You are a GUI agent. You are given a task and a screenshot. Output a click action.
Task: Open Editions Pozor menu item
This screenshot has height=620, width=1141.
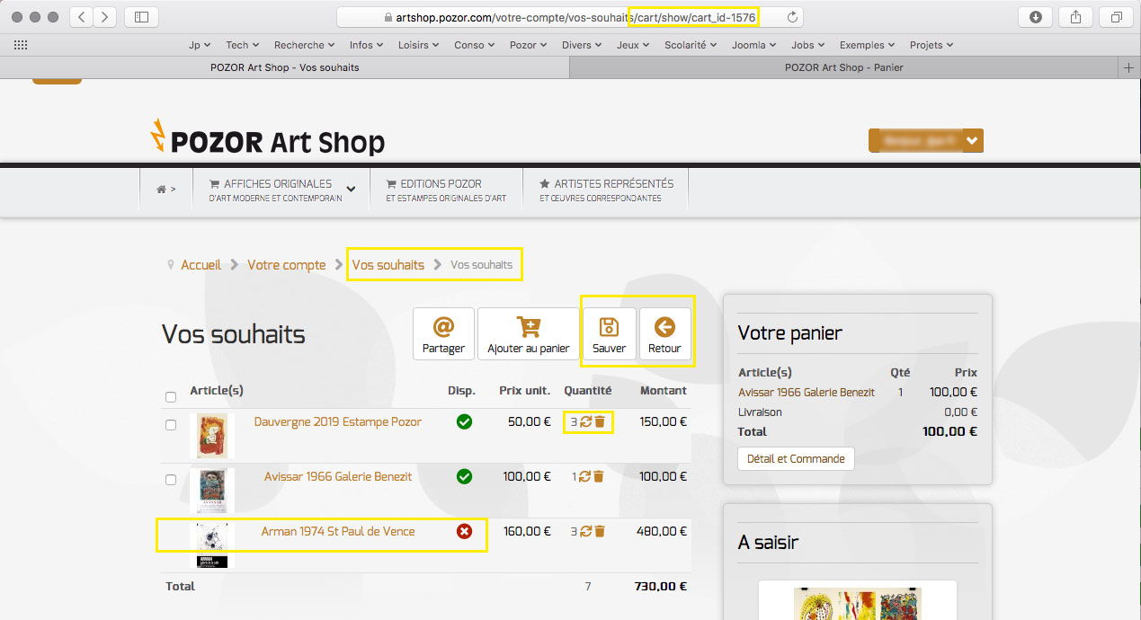[x=445, y=190]
